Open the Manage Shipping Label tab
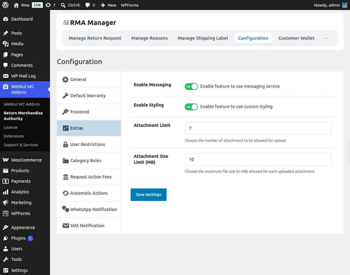 tap(203, 38)
